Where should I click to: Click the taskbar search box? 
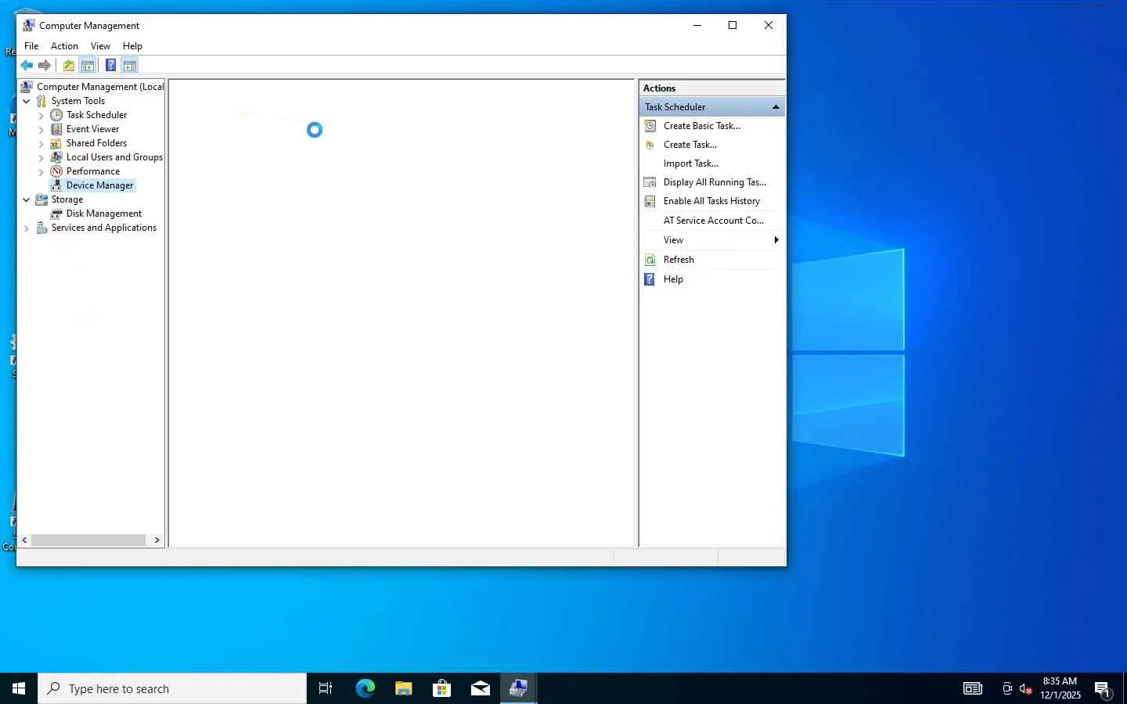172,688
